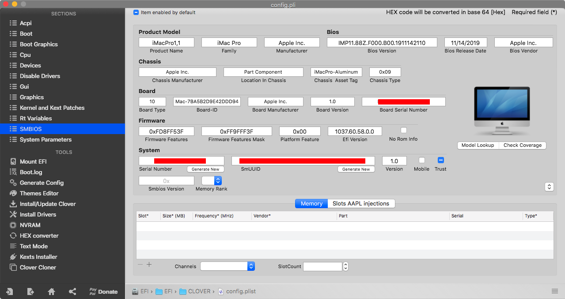
Task: Toggle the Trust checkbox
Action: click(440, 161)
